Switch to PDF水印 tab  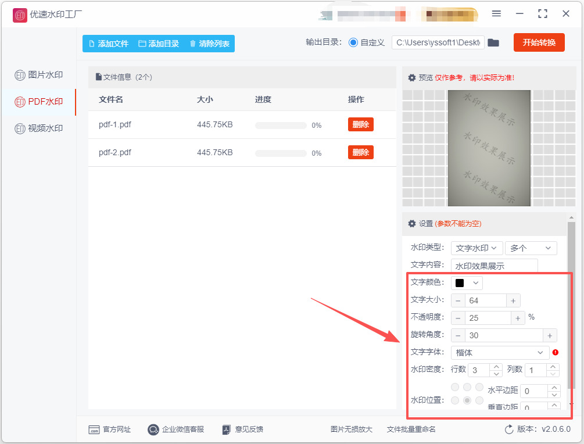click(39, 102)
